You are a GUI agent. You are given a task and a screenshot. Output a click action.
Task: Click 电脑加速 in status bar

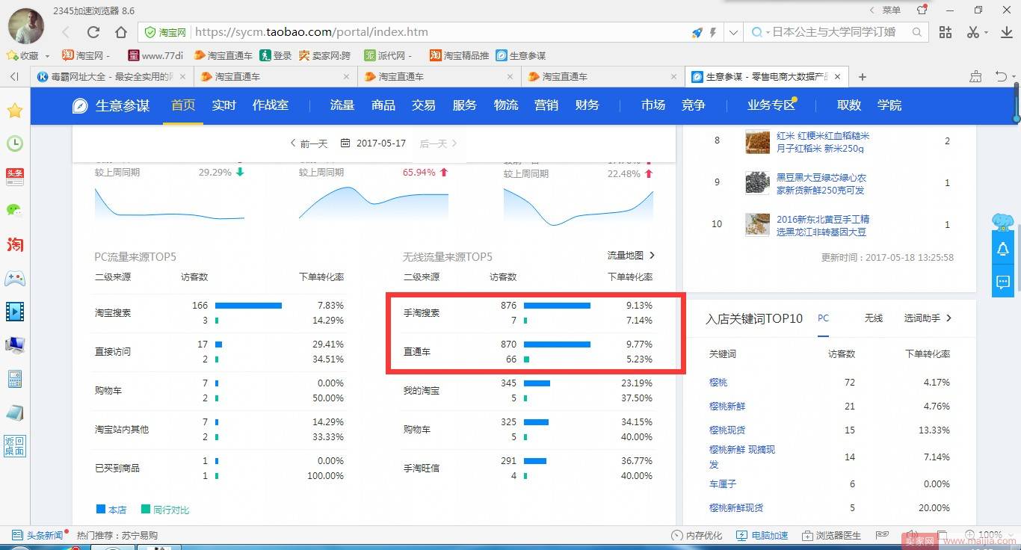point(762,536)
